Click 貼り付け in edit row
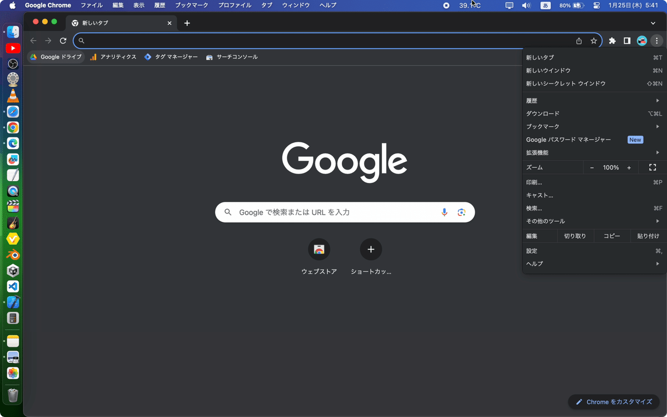 click(648, 236)
